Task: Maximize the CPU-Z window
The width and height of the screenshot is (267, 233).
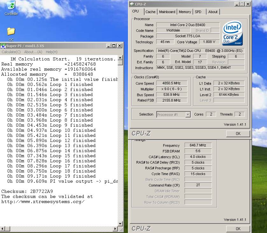Action: [242, 4]
